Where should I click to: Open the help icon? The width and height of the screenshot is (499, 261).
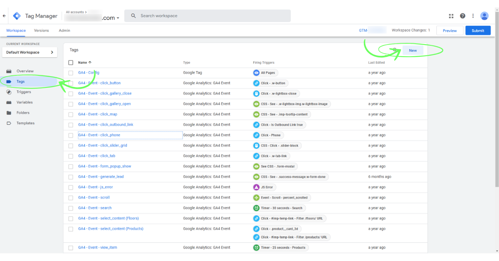coord(462,16)
